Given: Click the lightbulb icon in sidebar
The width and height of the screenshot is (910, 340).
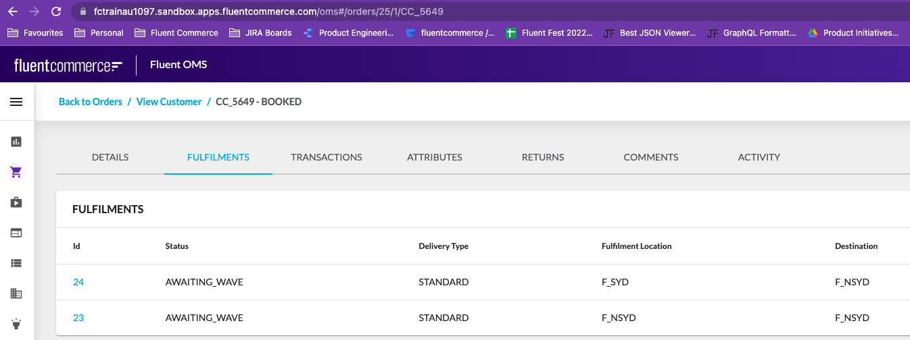Looking at the screenshot, I should (x=16, y=323).
